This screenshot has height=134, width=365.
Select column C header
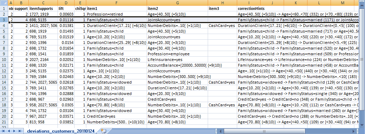tap(43, 3)
